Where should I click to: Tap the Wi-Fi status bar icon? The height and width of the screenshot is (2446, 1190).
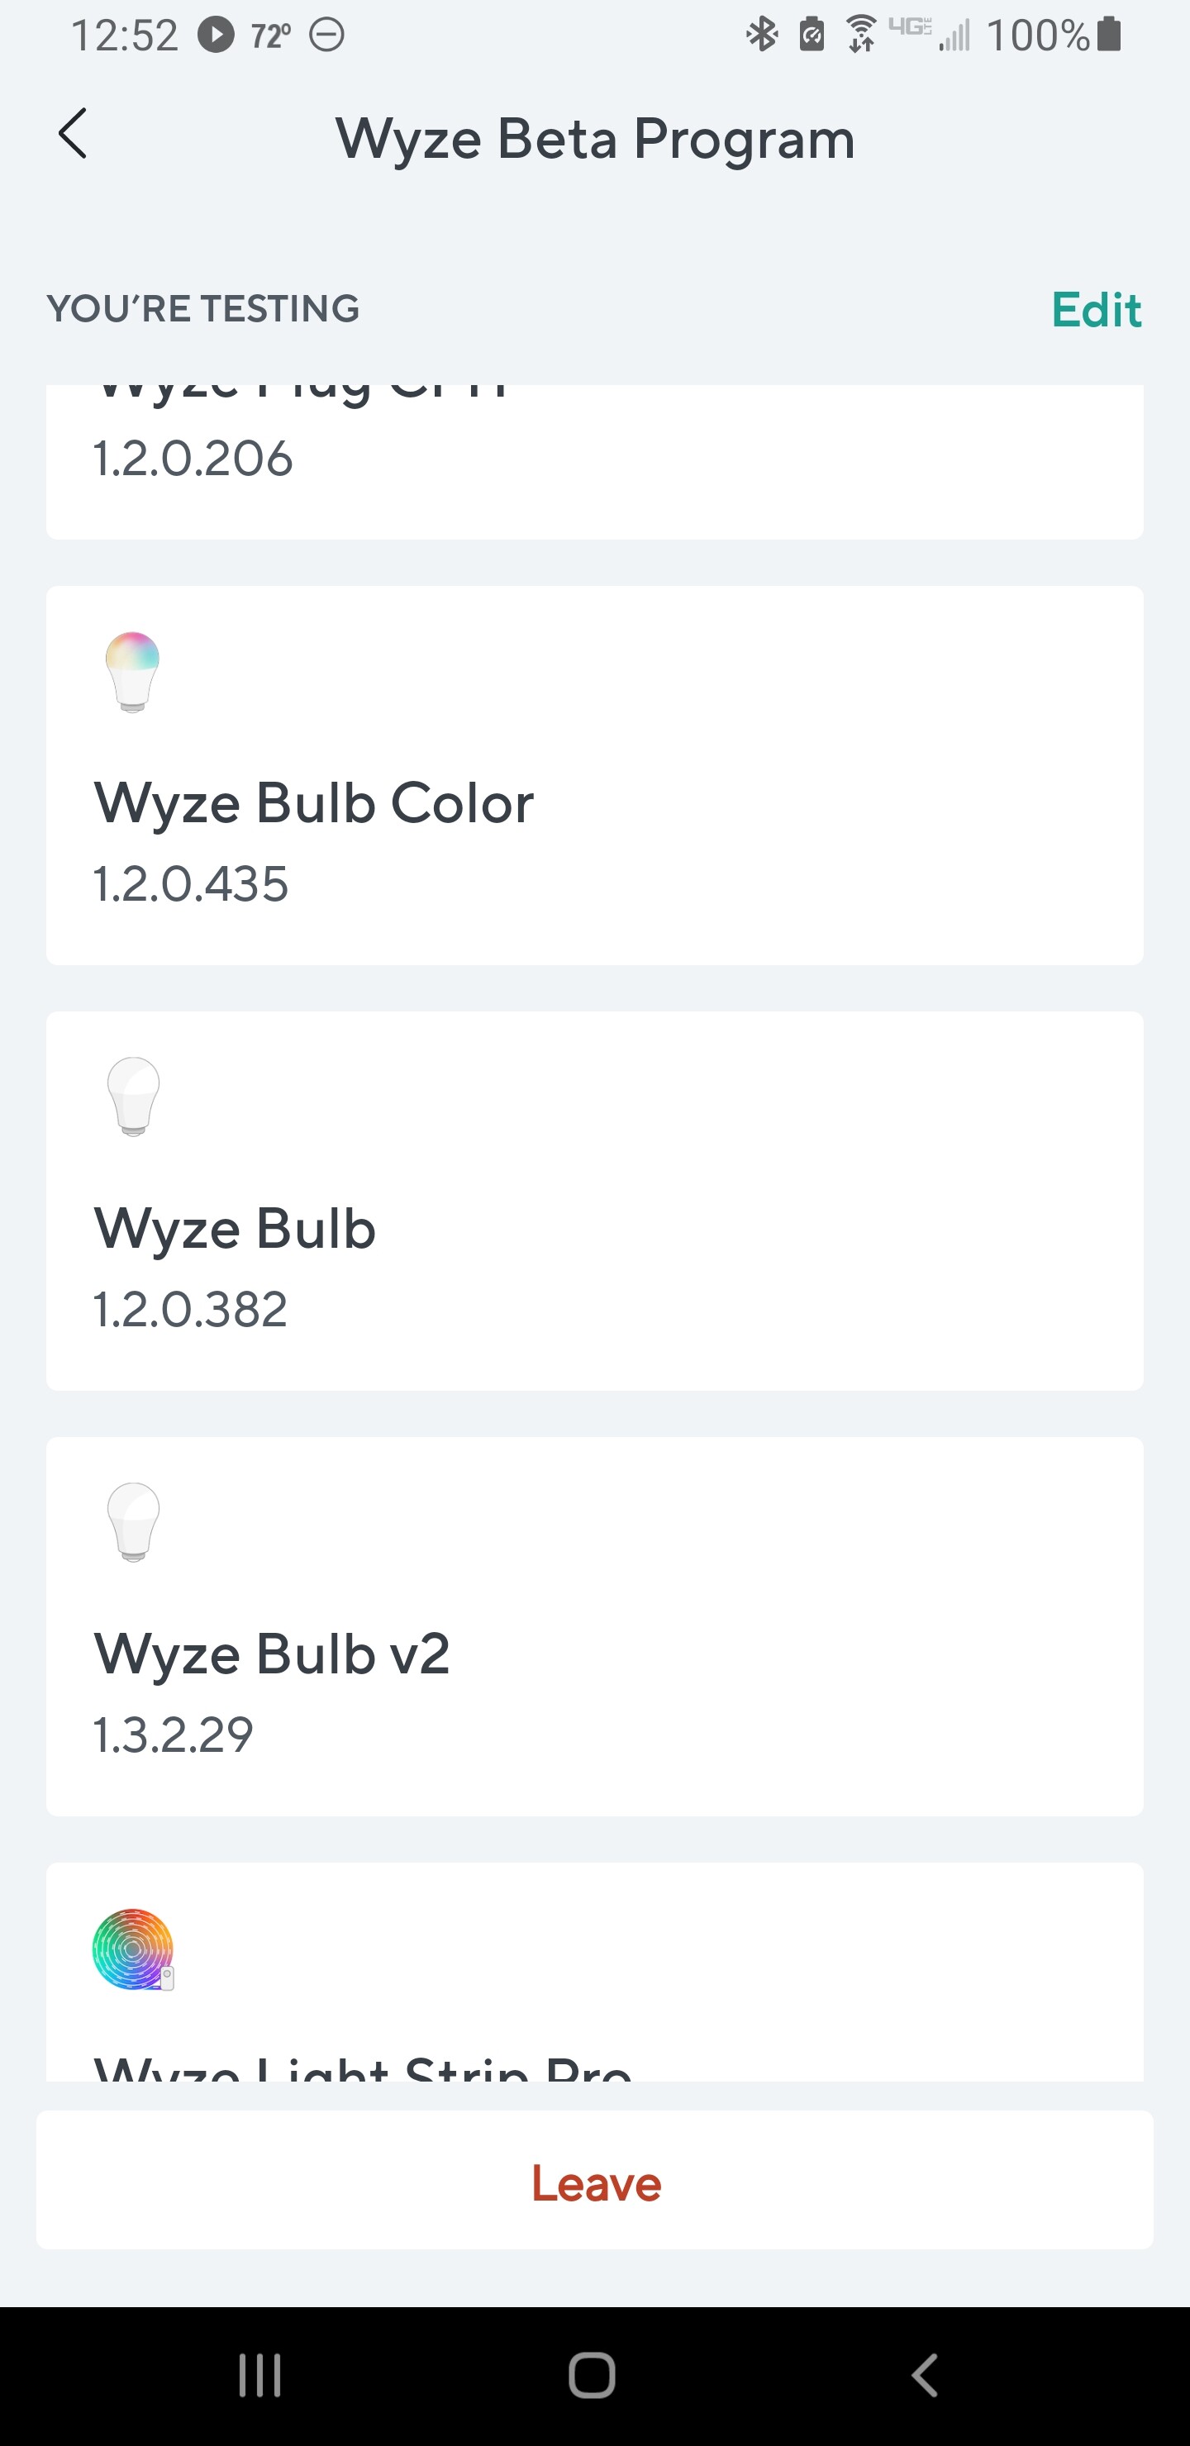pos(861,36)
